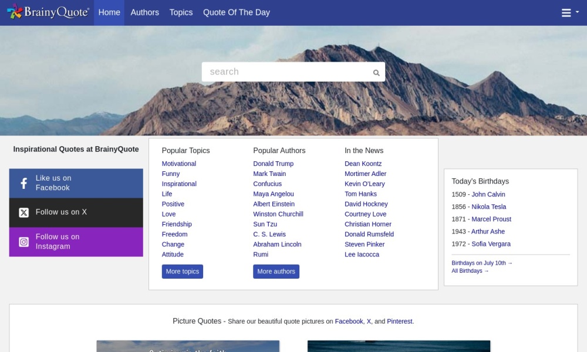This screenshot has width=587, height=352.
Task: View Sun Tzu quotes
Action: [x=265, y=224]
